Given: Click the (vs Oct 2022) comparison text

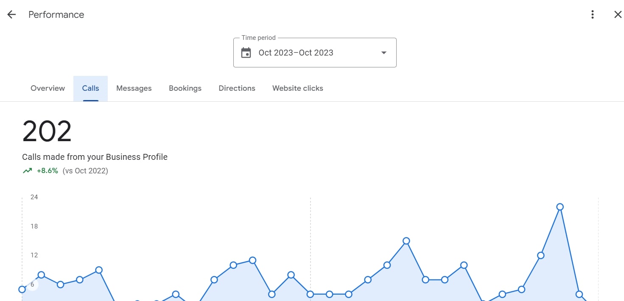Looking at the screenshot, I should tap(85, 171).
